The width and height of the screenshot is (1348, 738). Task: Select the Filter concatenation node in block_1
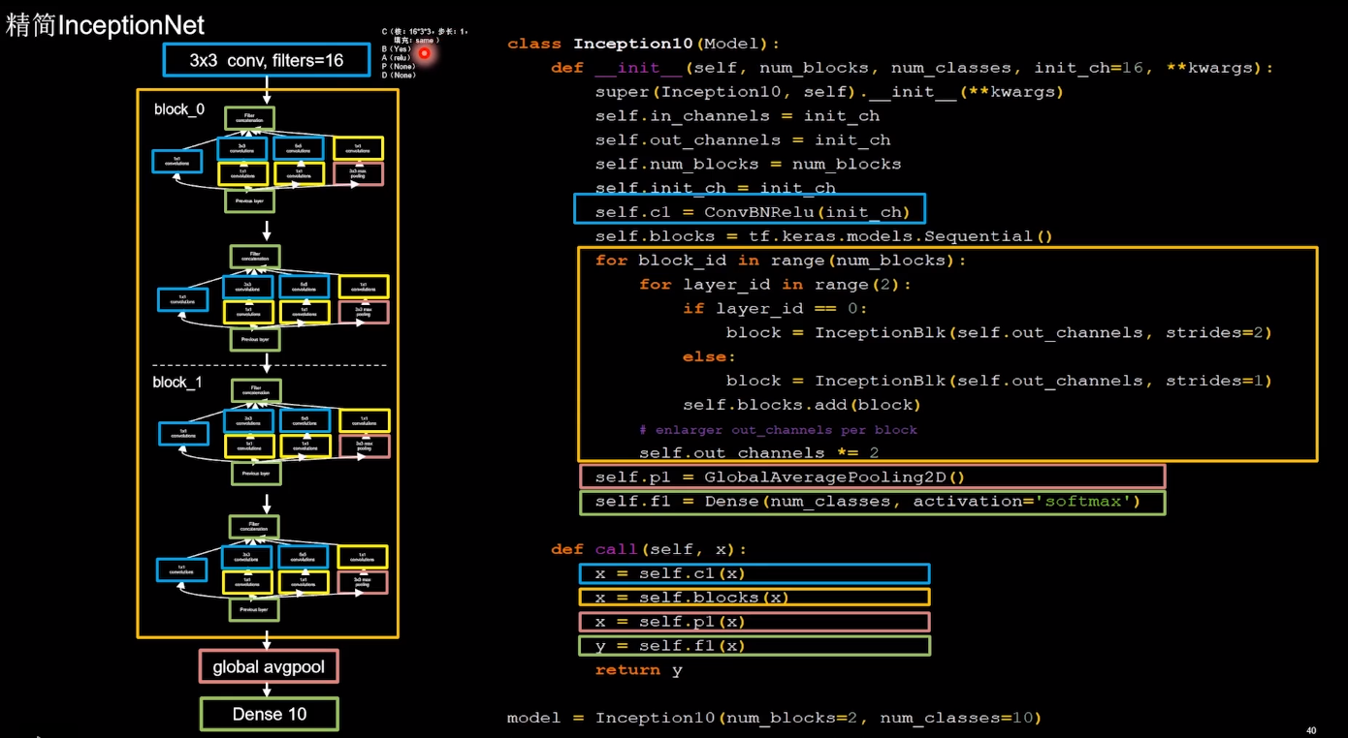click(x=254, y=390)
